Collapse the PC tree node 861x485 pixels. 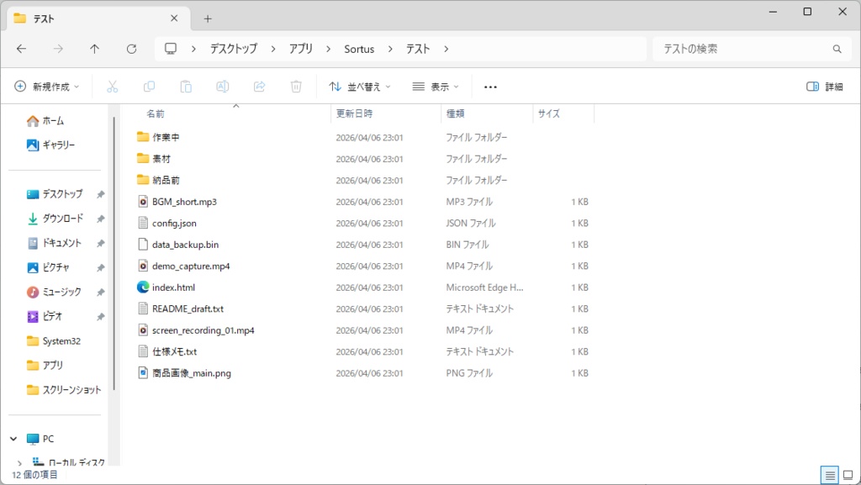coord(13,439)
